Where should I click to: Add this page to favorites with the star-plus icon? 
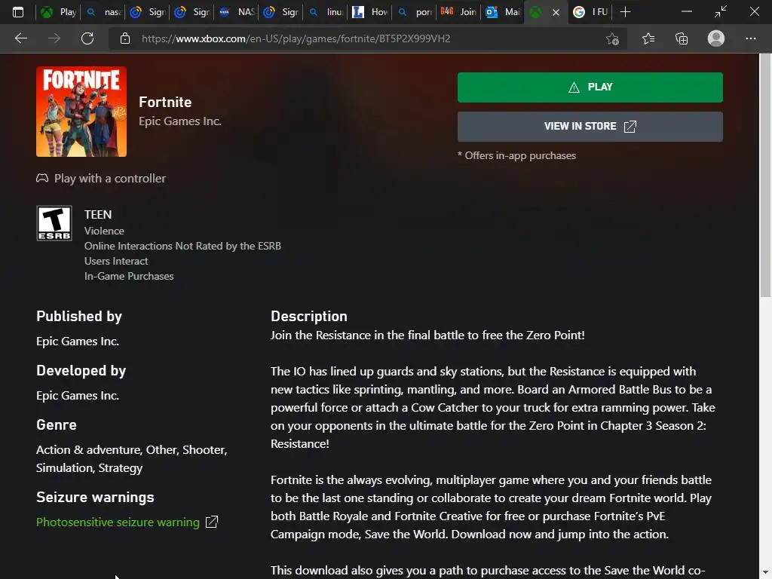click(612, 38)
